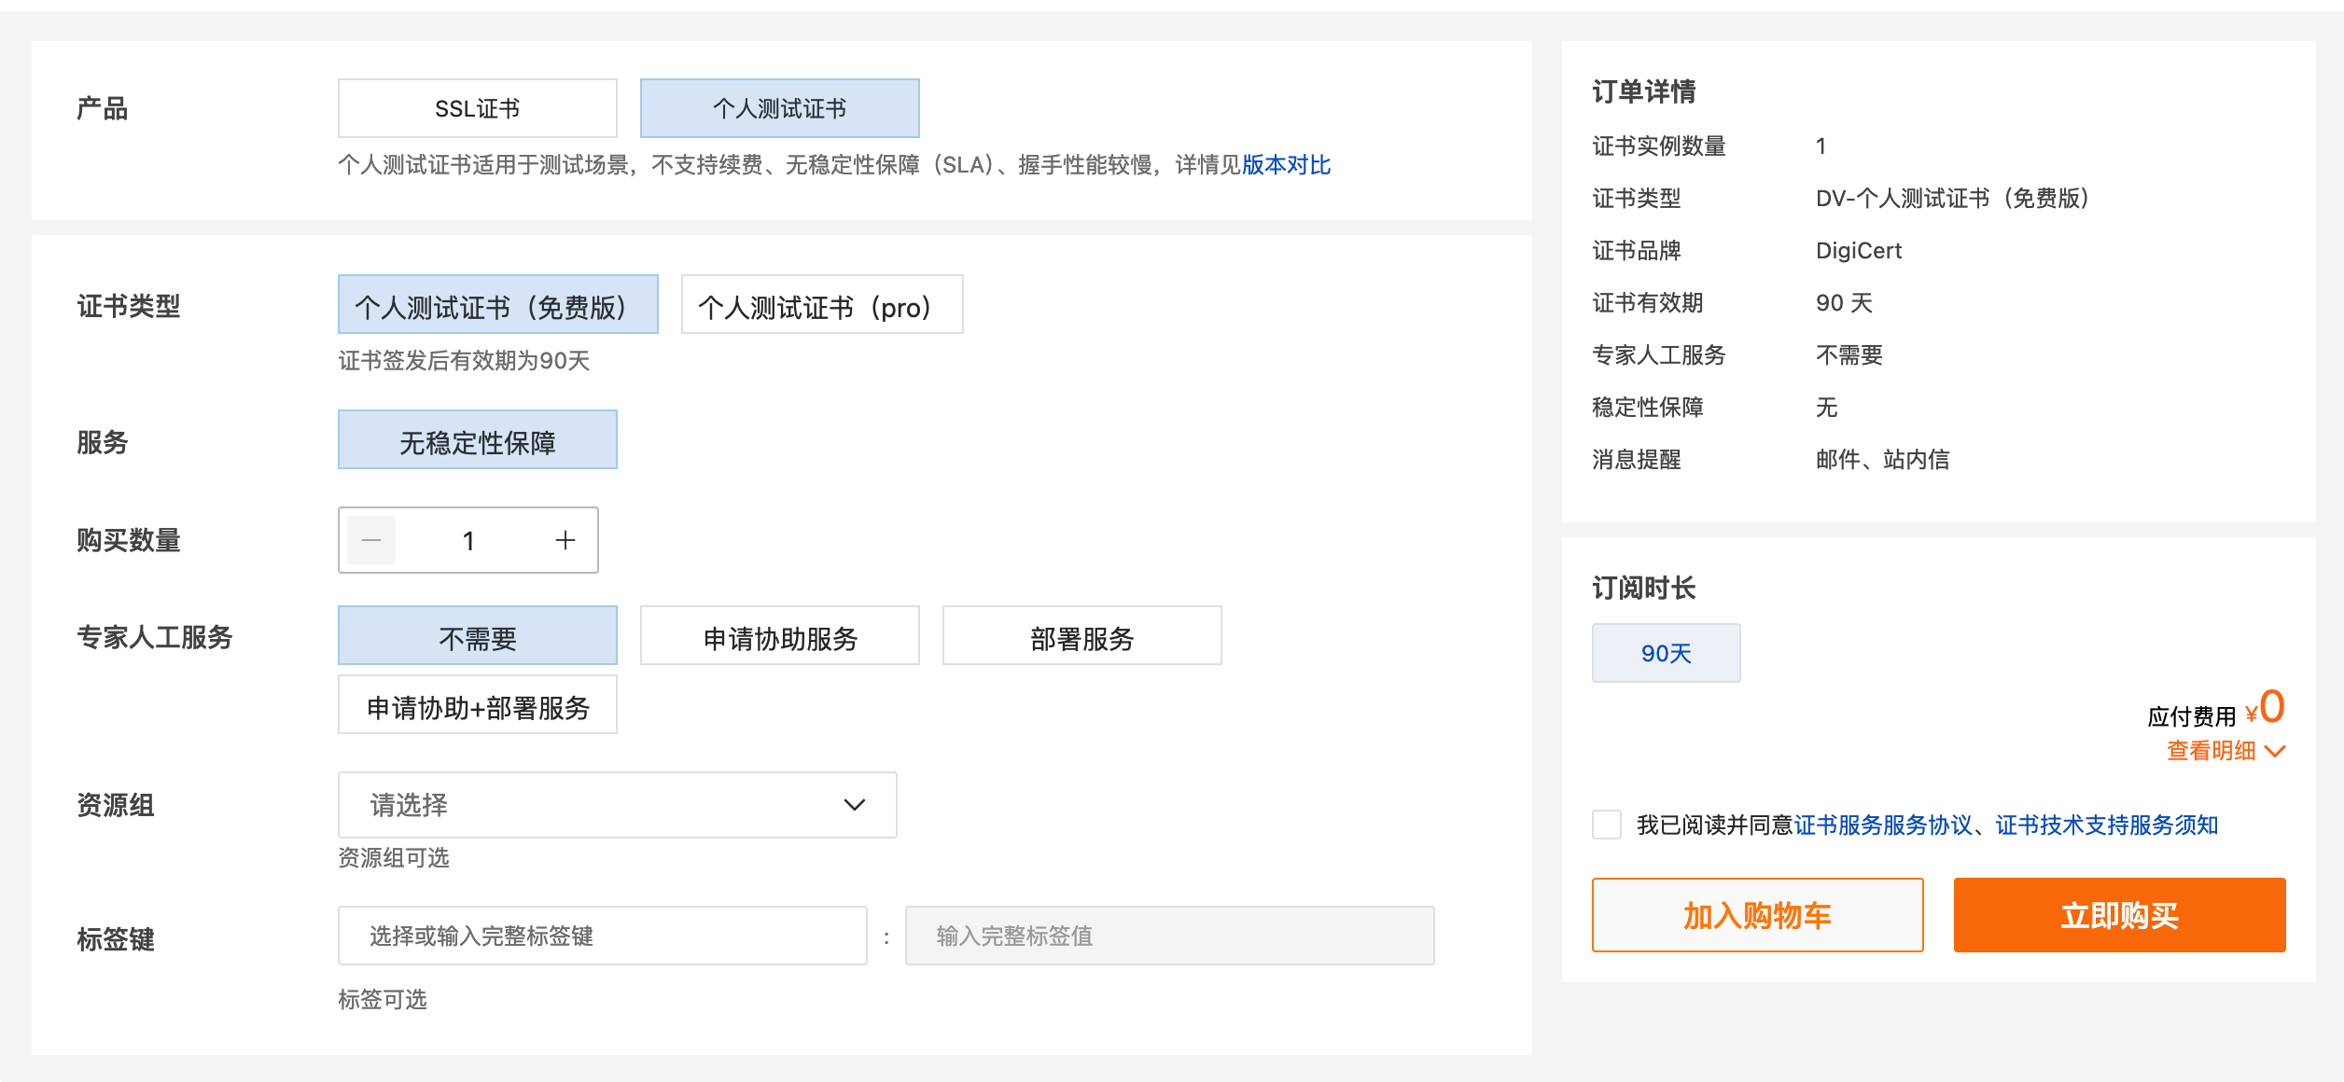Click the 加入购物车 button
Image resolution: width=2344 pixels, height=1082 pixels.
pos(1757,915)
